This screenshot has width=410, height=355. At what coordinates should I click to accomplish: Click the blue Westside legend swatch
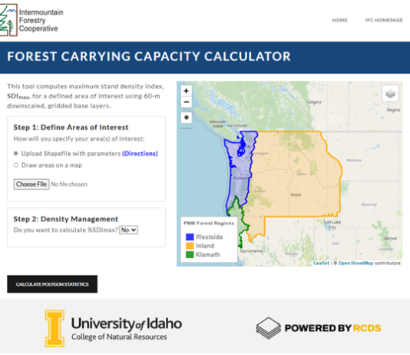click(x=190, y=237)
